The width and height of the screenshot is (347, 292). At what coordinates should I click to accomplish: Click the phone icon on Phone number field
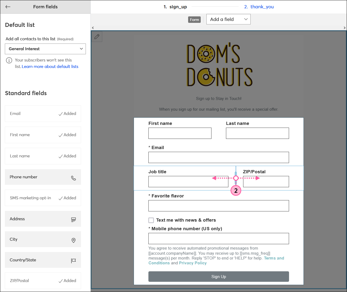74,178
